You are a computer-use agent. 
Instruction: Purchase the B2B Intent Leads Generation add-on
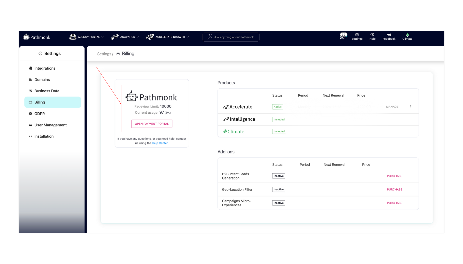point(395,176)
